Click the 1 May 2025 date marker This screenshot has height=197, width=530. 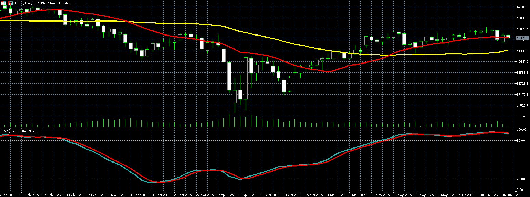point(335,194)
